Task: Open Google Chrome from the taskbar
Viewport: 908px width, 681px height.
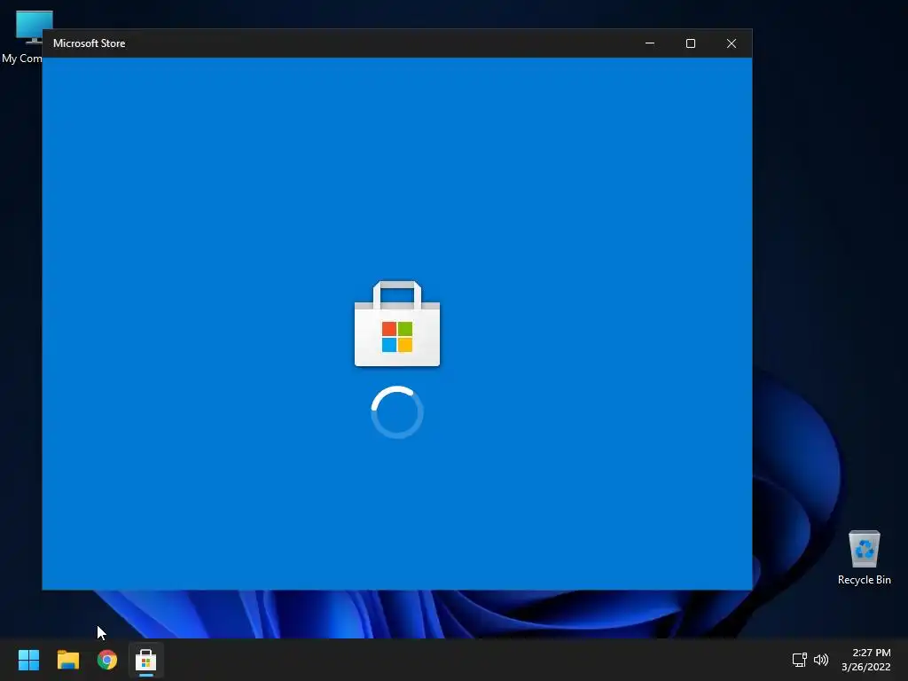Action: click(107, 660)
